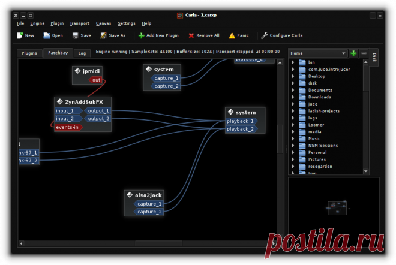Click the Music folder icon
This screenshot has width=396, height=265.
click(302, 138)
